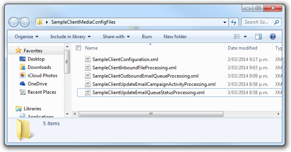Click the folder icon in address bar

tap(40, 22)
